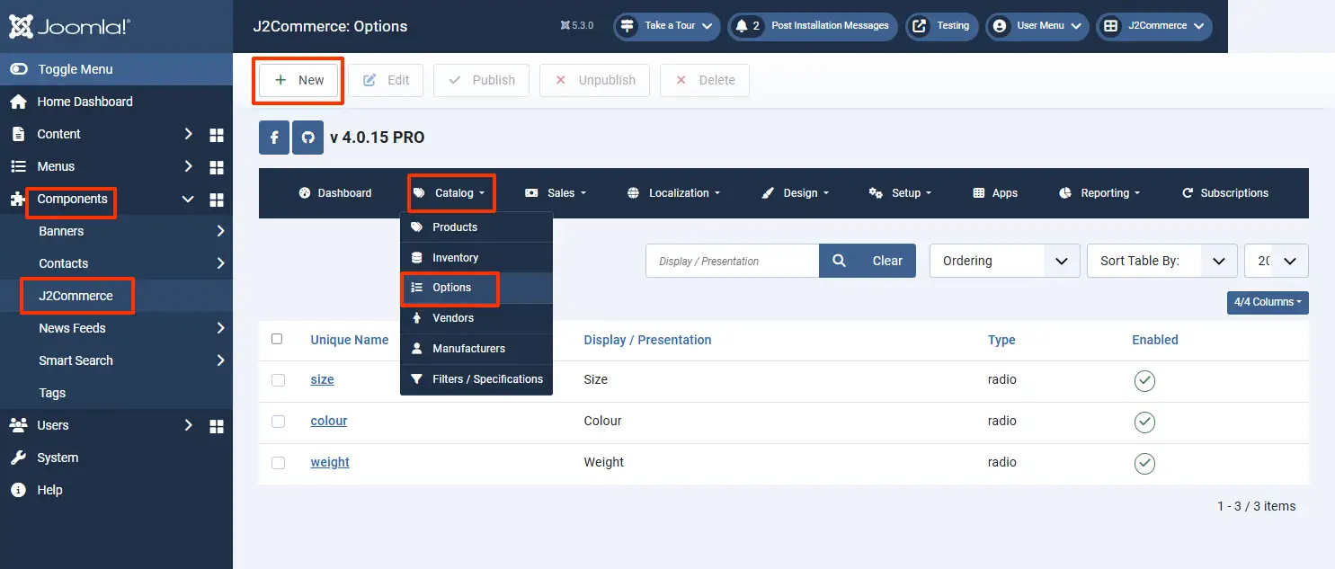Check the checkbox for weight row
Screen dimensions: 1335x569
point(278,463)
